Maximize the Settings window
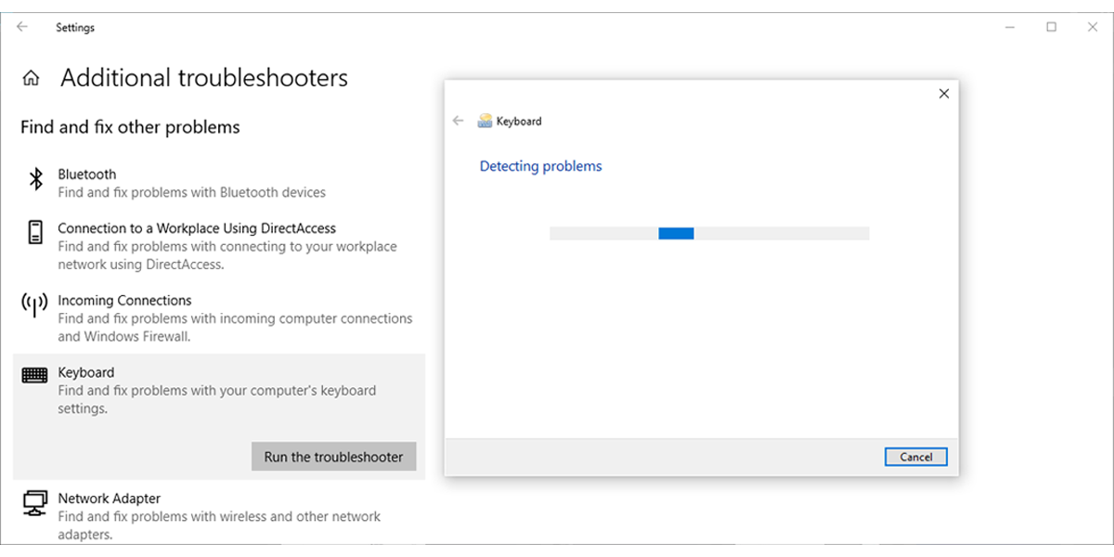The height and width of the screenshot is (557, 1114). (1052, 27)
